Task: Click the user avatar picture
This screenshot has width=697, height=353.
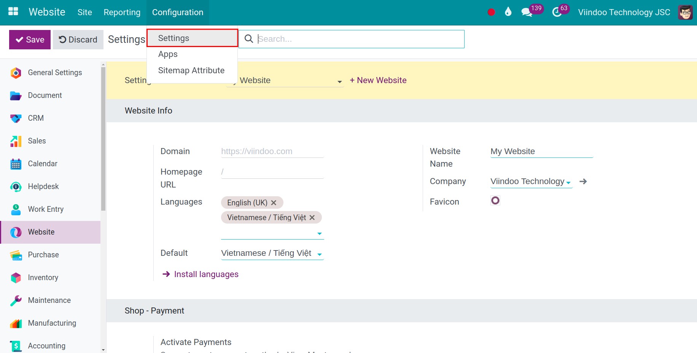Action: 685,12
